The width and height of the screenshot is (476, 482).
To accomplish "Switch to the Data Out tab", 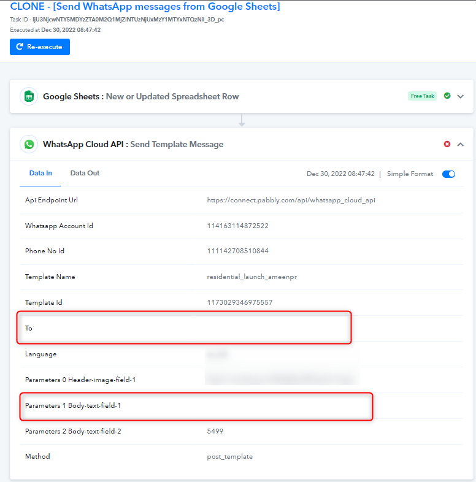I will pyautogui.click(x=85, y=173).
